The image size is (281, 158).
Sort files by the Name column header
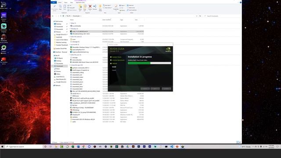pos(72,20)
